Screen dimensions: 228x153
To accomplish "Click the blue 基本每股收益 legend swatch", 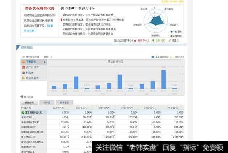I will click(153, 57).
